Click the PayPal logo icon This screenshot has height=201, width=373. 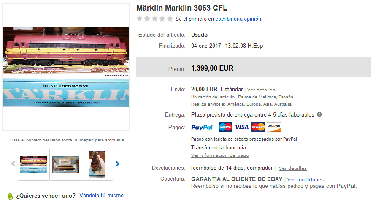(x=202, y=128)
